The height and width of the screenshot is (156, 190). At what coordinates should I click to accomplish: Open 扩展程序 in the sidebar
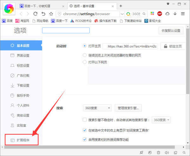coord(21,140)
